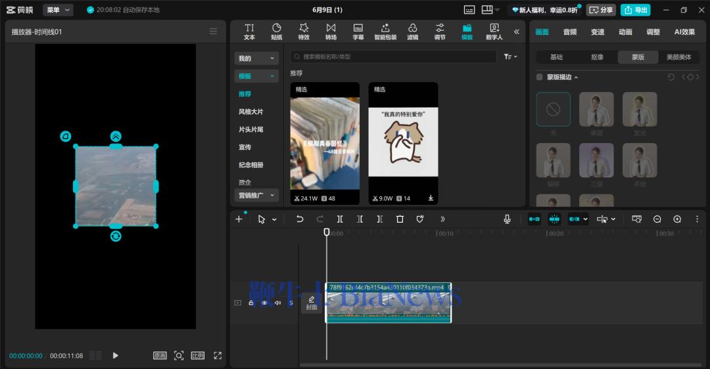
Task: Open the 调节 adjustment panel
Action: (x=440, y=32)
